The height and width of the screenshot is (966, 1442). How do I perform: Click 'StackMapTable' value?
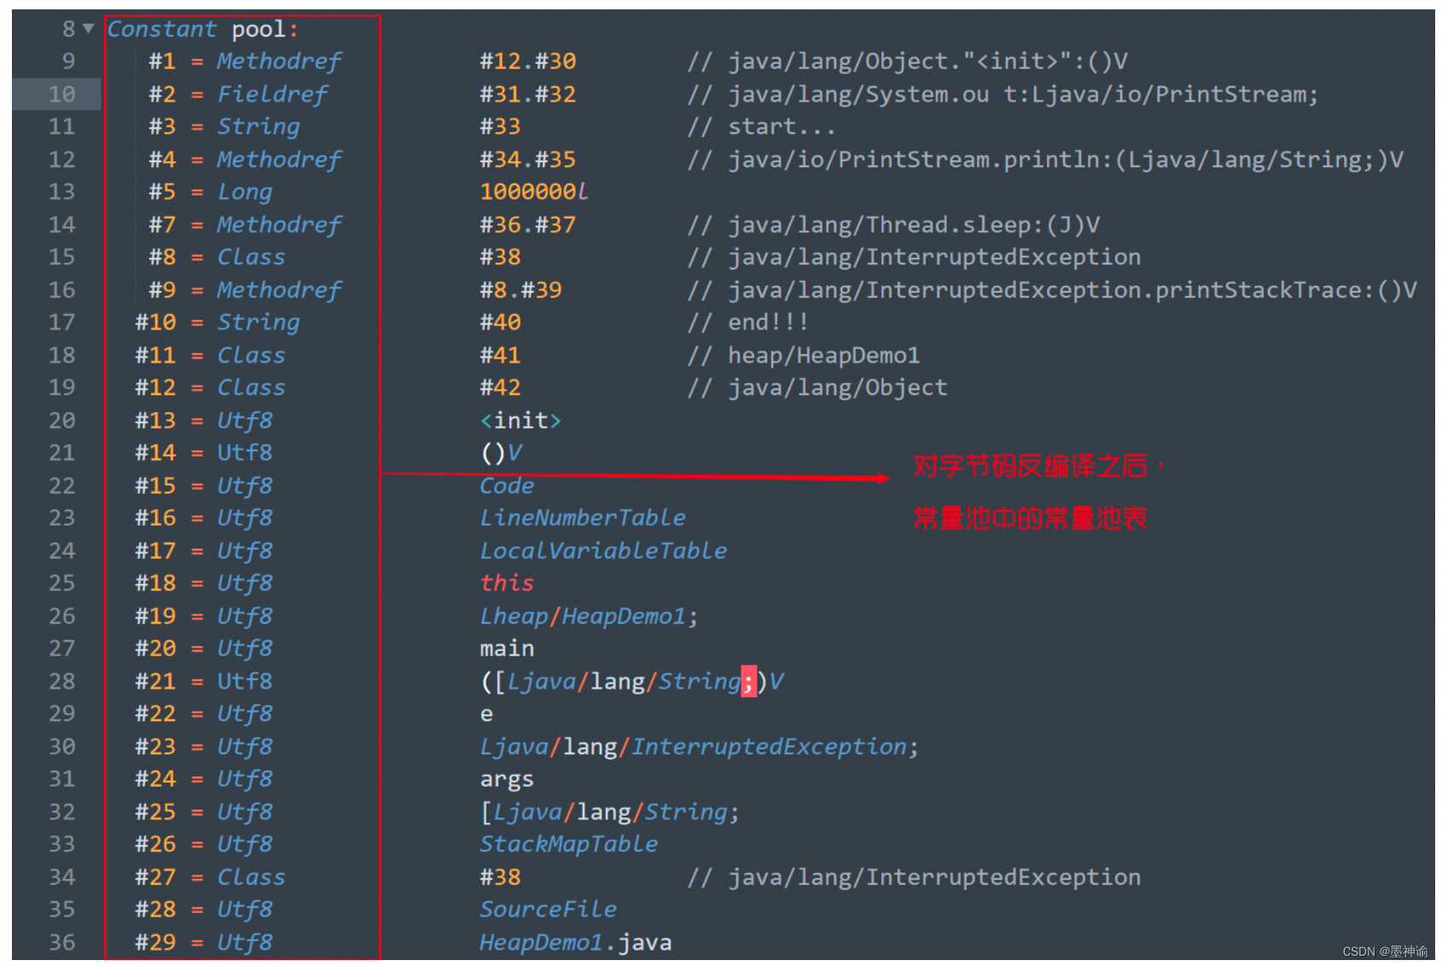click(569, 844)
